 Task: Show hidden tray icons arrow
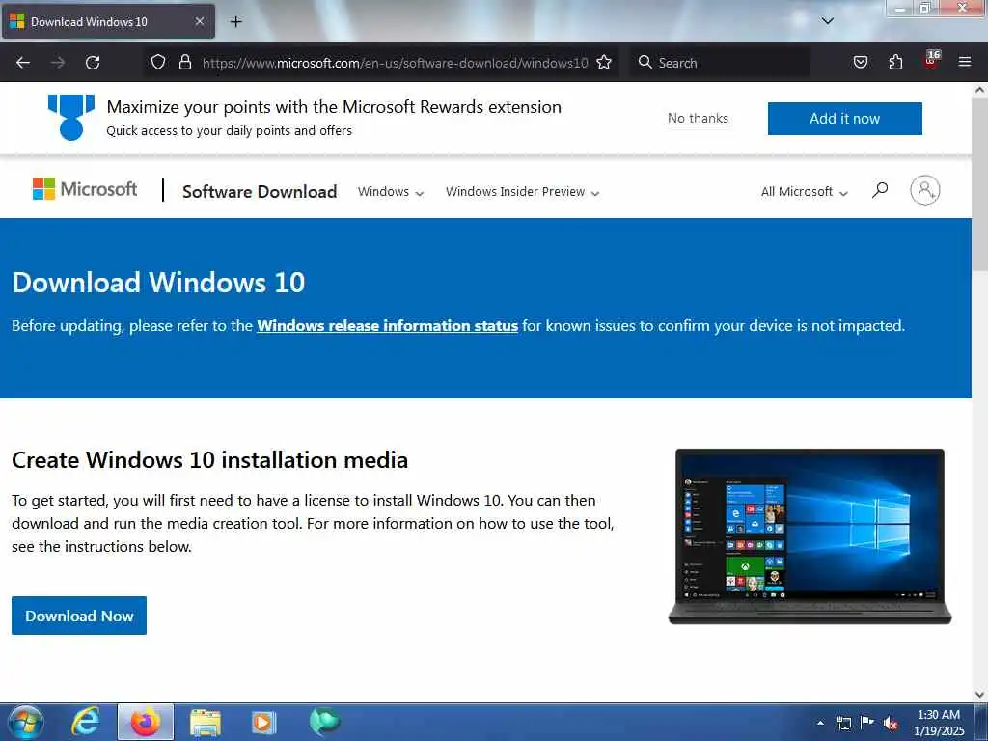click(x=820, y=723)
